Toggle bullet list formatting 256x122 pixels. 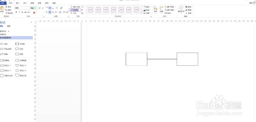tap(57, 8)
